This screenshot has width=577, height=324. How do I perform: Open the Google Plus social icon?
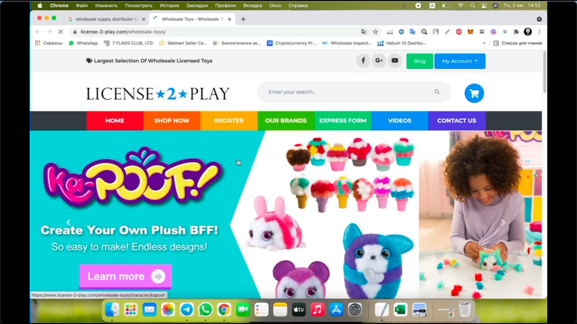379,61
